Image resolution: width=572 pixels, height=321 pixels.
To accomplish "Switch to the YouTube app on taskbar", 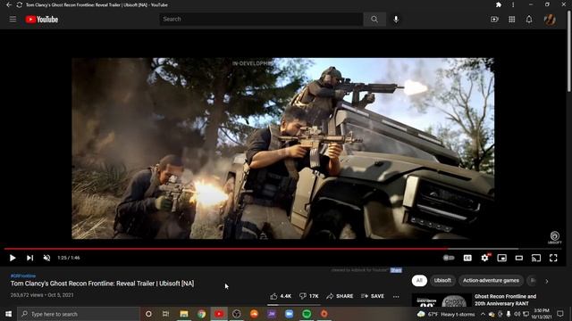I will coord(219,314).
